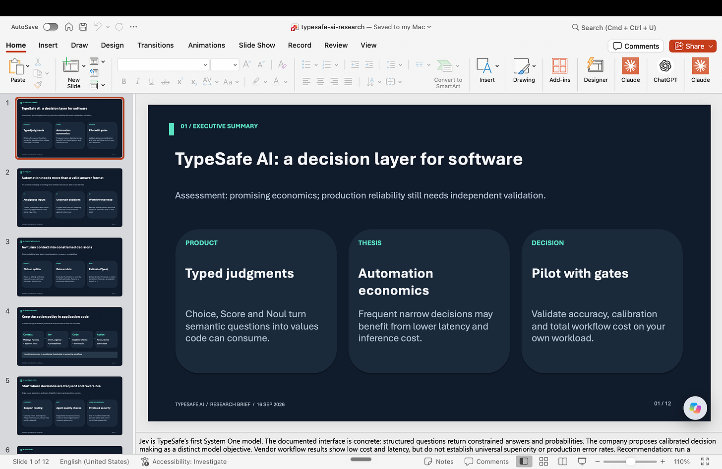Start the slide show from status bar

(582, 462)
